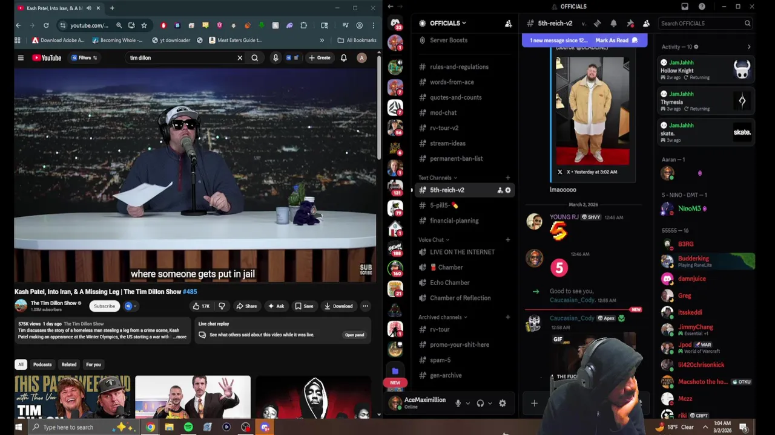Open This Past Weekend Tim Dillon thumbnail
Image resolution: width=775 pixels, height=435 pixels.
(72, 397)
